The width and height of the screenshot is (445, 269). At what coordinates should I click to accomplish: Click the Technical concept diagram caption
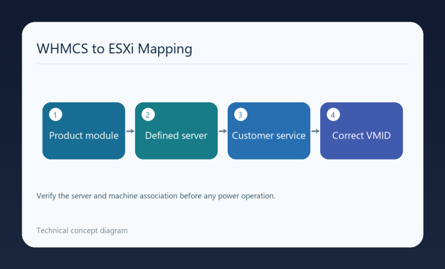[x=82, y=231]
